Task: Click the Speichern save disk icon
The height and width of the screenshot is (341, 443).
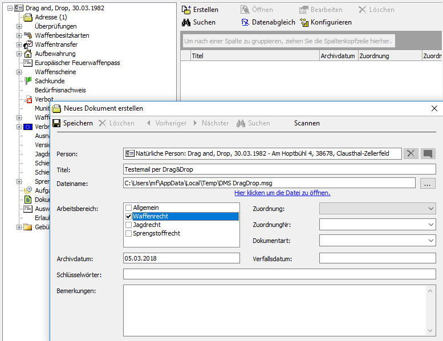Action: [x=56, y=123]
